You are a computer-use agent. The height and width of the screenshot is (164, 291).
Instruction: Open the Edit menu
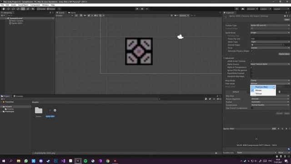pyautogui.click(x=7, y=5)
